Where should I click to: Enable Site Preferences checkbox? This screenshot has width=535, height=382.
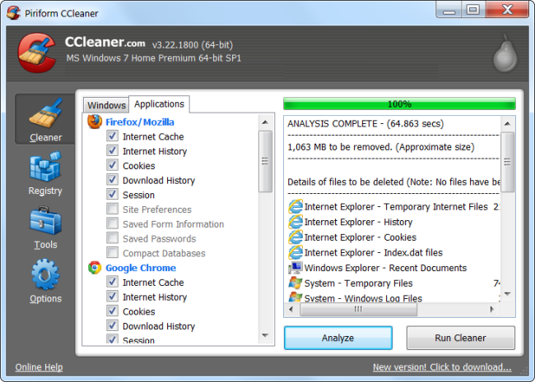click(112, 209)
